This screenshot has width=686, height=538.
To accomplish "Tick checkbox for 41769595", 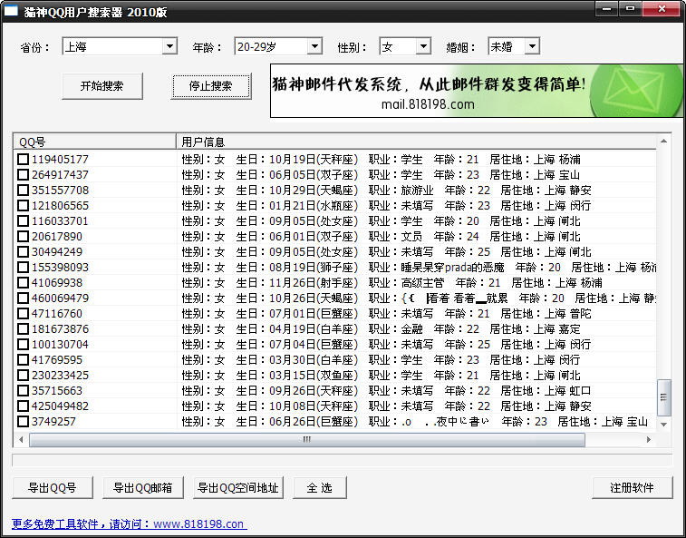I will click(x=24, y=359).
